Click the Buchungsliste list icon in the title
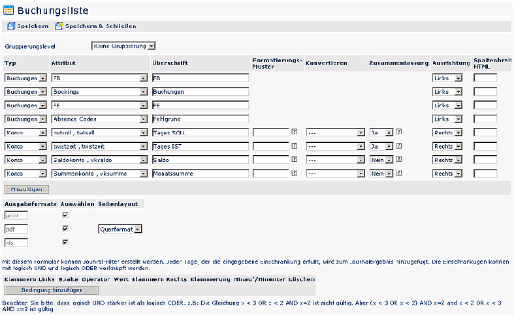 (x=9, y=10)
